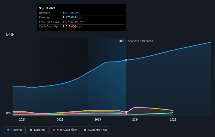Click the Sep 30 2023 tooltip date
This screenshot has width=215, height=137.
pyautogui.click(x=47, y=8)
